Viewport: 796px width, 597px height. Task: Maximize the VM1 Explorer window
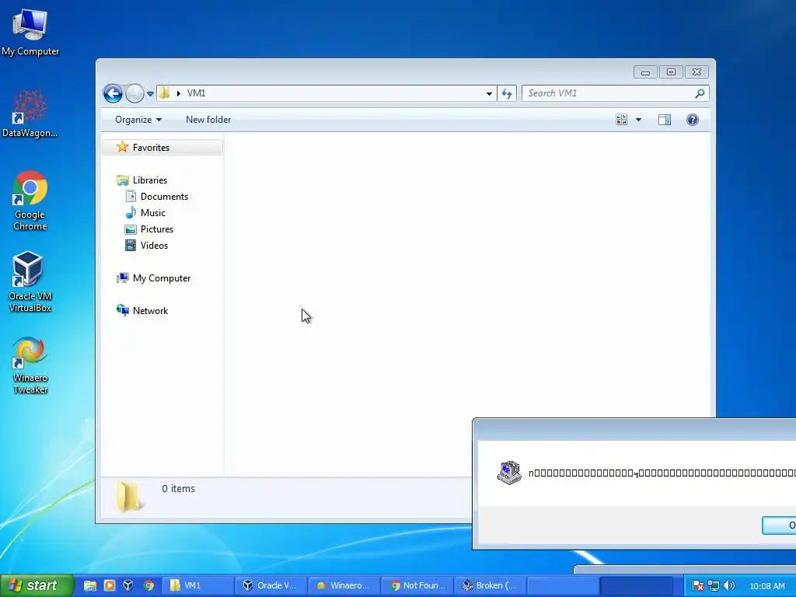[671, 72]
